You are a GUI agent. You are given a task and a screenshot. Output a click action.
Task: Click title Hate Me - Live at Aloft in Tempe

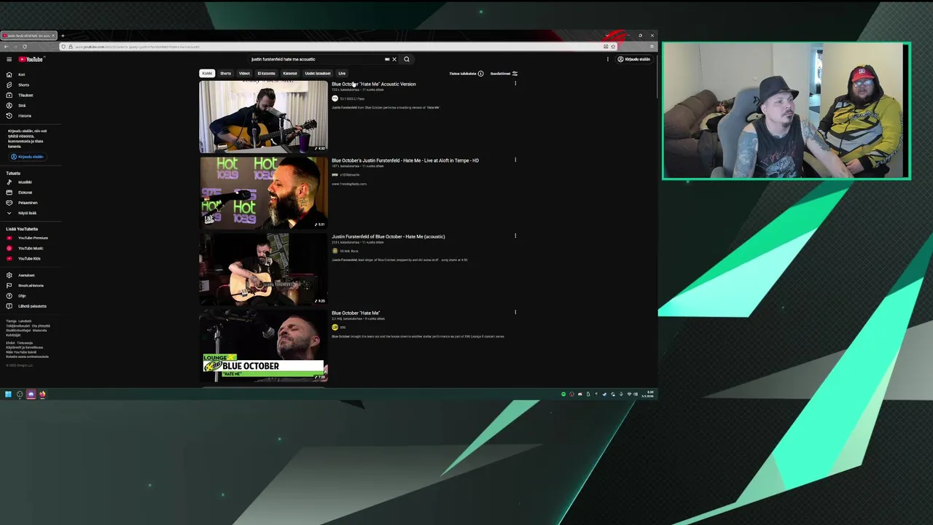click(405, 160)
